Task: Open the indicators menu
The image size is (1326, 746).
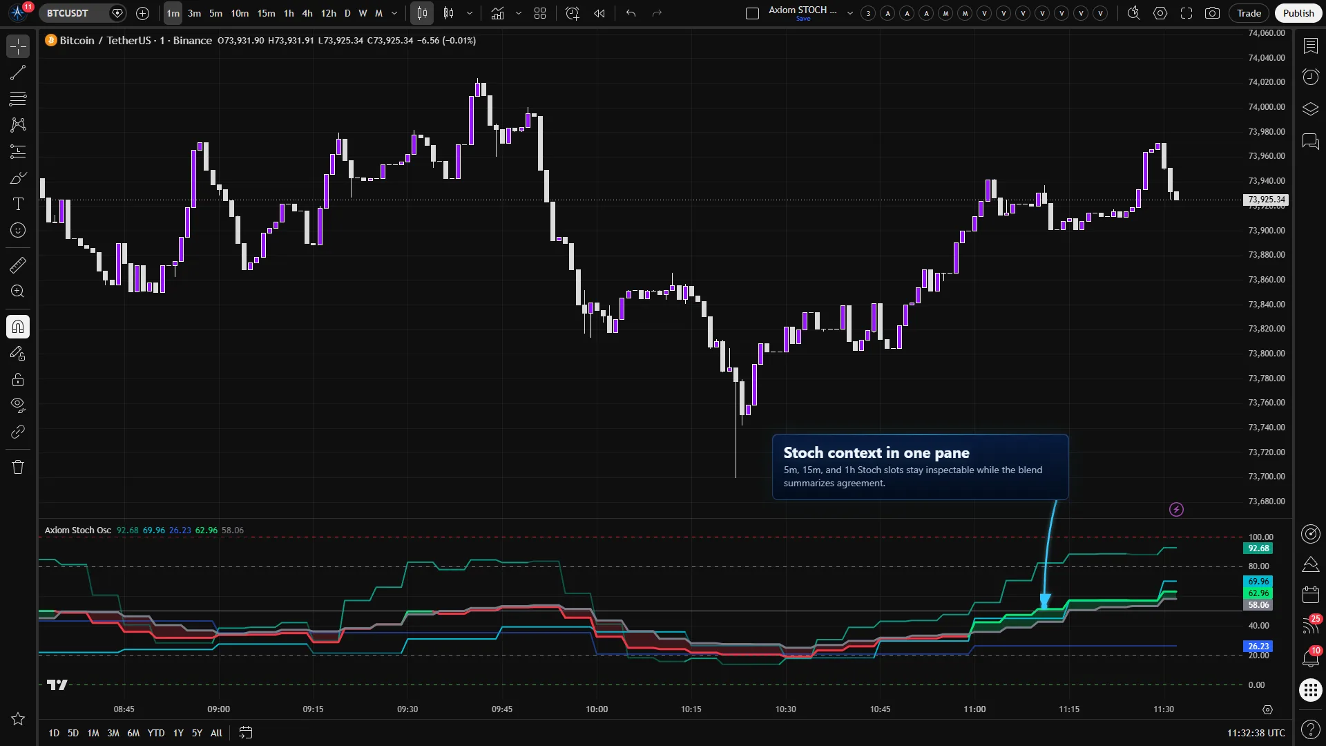Action: pyautogui.click(x=497, y=13)
